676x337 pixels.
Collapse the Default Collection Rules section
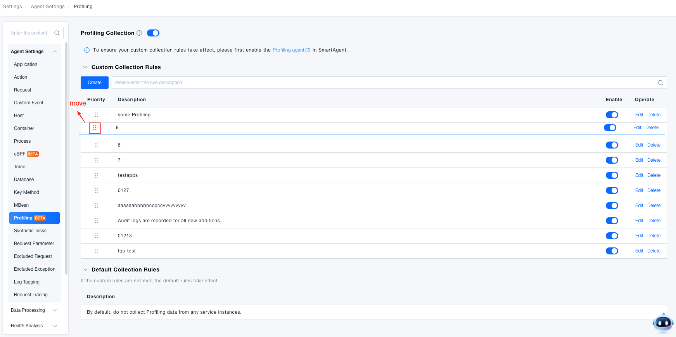click(85, 270)
